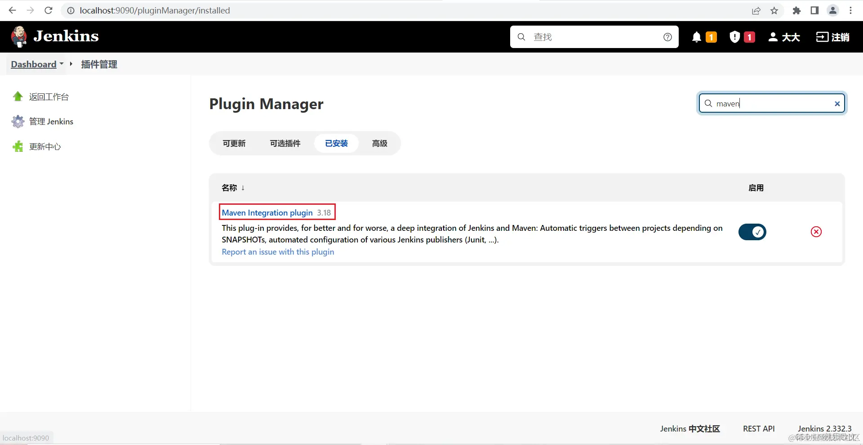Toggle the browser side panel icon
This screenshot has width=863, height=445.
(814, 10)
